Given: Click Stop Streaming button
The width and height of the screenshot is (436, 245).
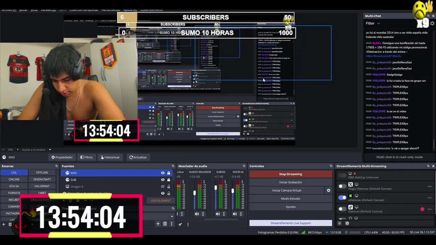Looking at the screenshot, I should click(291, 174).
